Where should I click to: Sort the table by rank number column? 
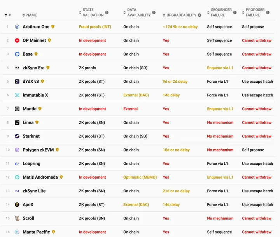click(x=8, y=15)
